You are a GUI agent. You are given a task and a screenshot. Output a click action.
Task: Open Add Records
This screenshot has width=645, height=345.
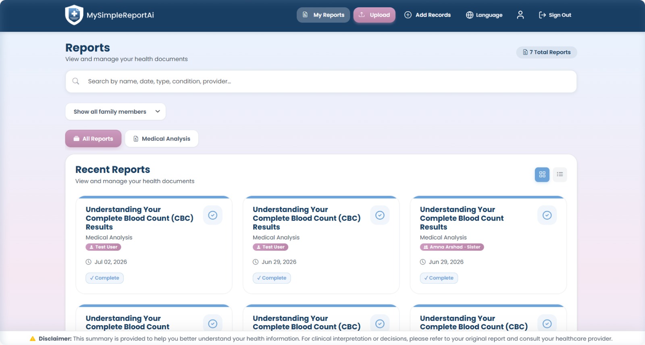pos(427,15)
